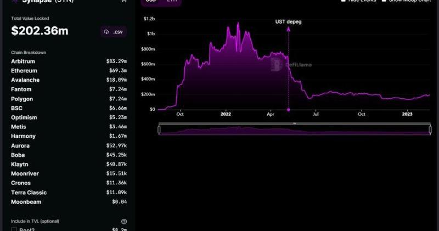Click the Total Value Locked amount
Screen dimensions: 439x231
pyautogui.click(x=40, y=31)
